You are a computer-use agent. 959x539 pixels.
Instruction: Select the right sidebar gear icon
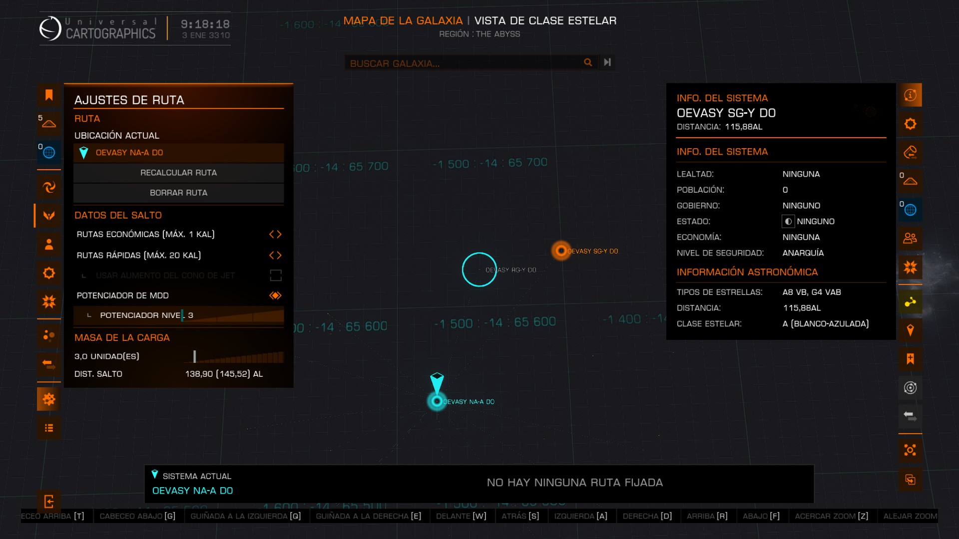point(910,123)
